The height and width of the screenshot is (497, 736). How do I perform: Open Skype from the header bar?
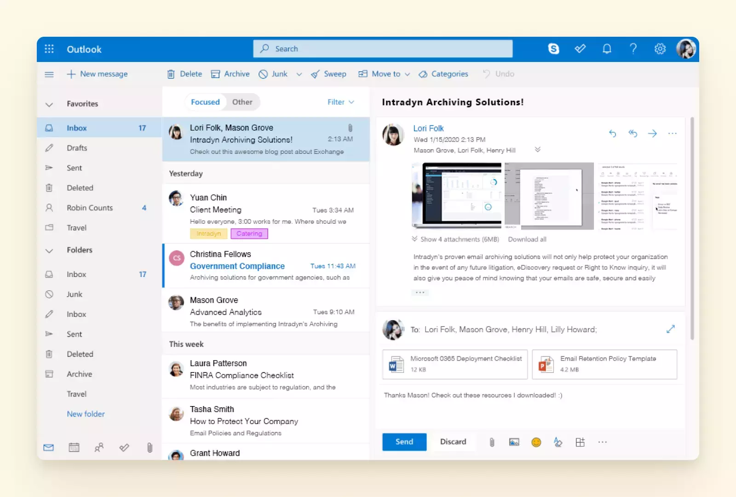(x=553, y=49)
